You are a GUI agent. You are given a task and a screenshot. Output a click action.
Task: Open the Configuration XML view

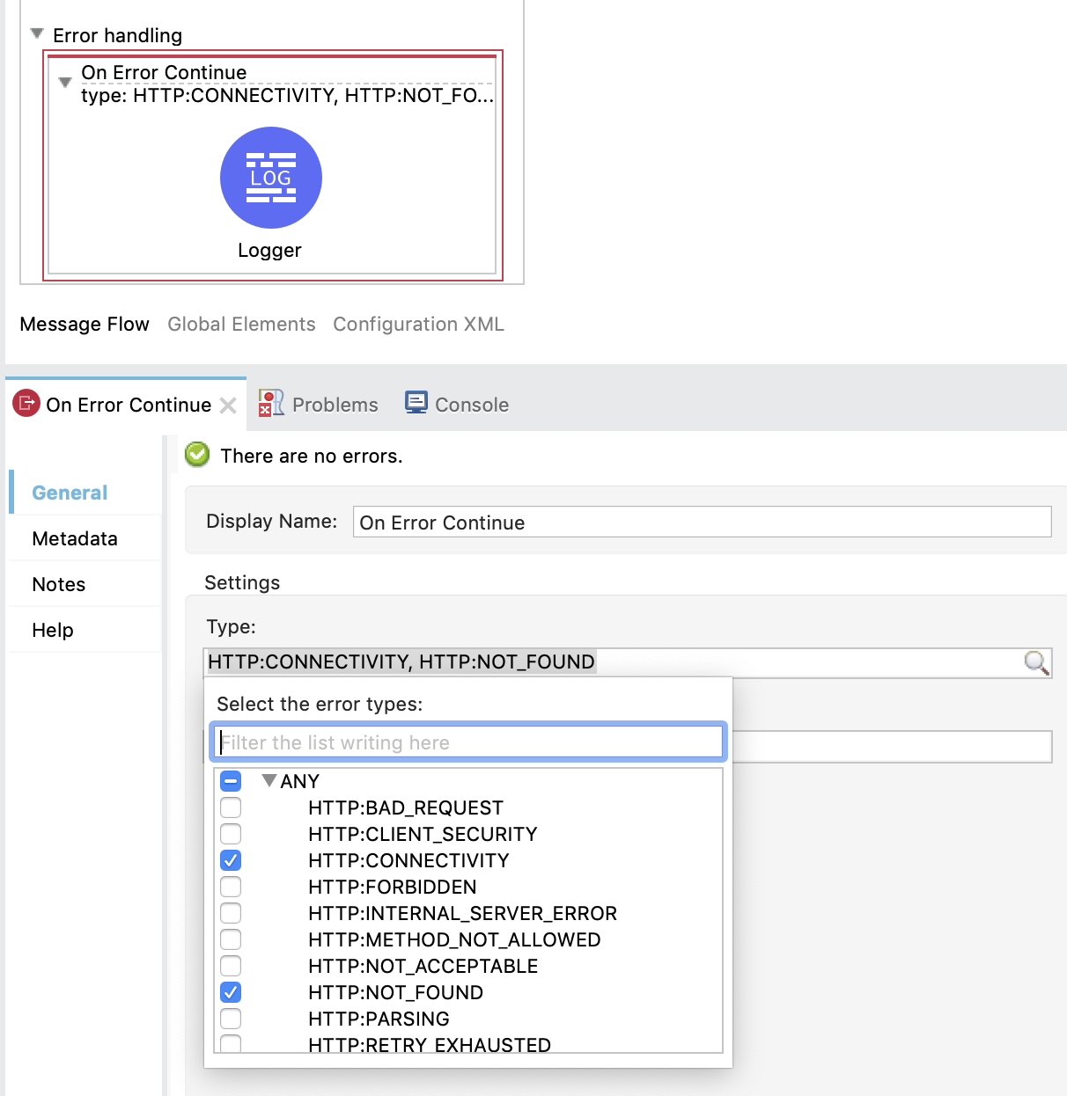pyautogui.click(x=418, y=324)
